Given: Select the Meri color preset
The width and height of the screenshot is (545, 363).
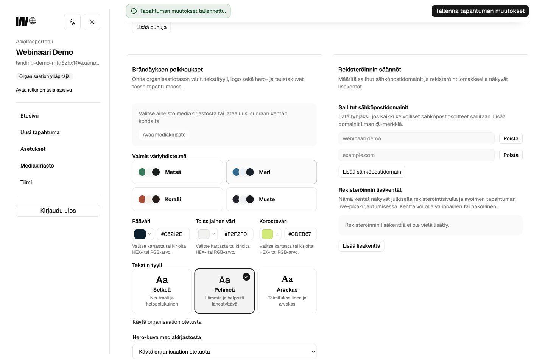Looking at the screenshot, I should coord(271,172).
